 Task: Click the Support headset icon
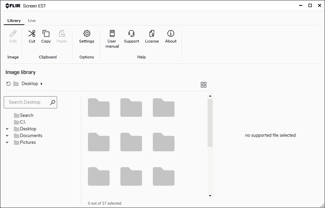131,34
